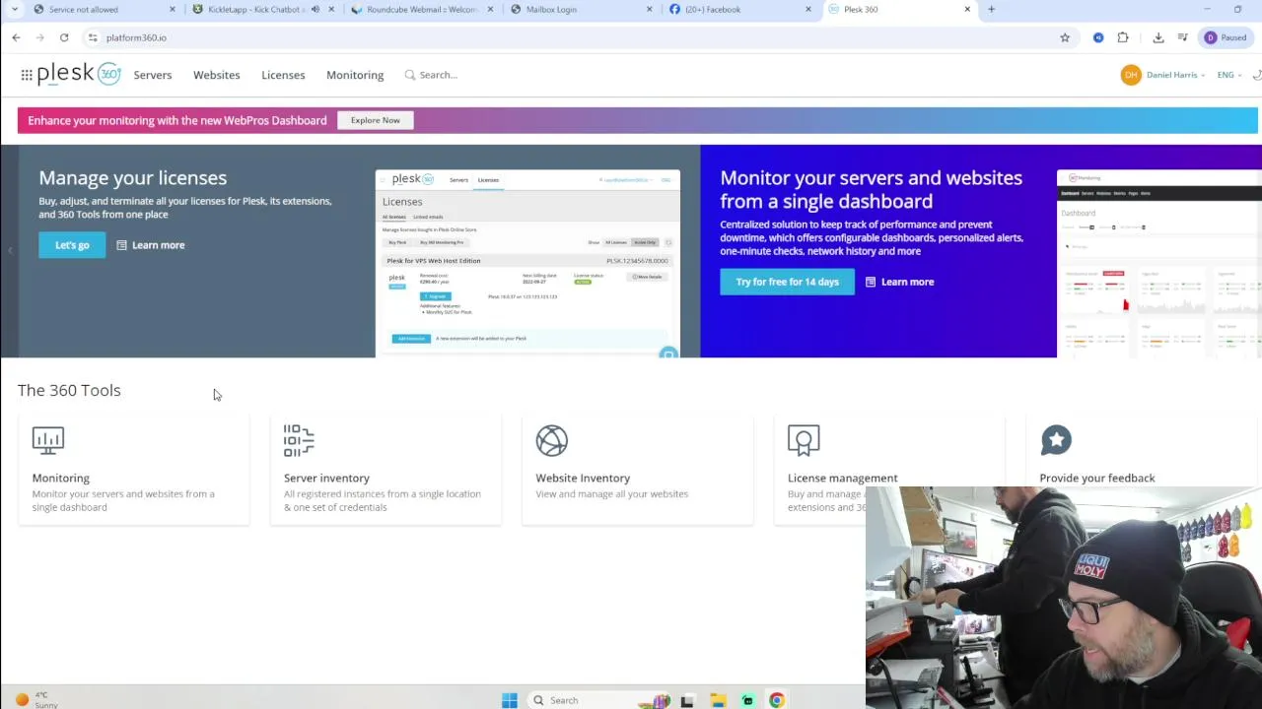Click the License management badge icon
The width and height of the screenshot is (1262, 709).
804,440
